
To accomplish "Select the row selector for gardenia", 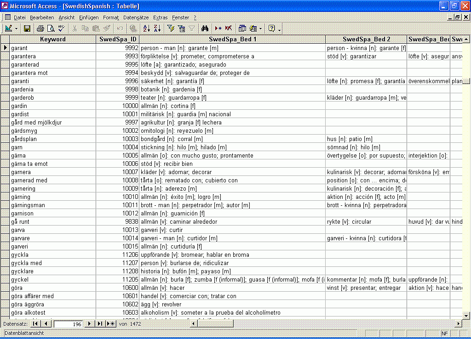I will click(x=5, y=89).
